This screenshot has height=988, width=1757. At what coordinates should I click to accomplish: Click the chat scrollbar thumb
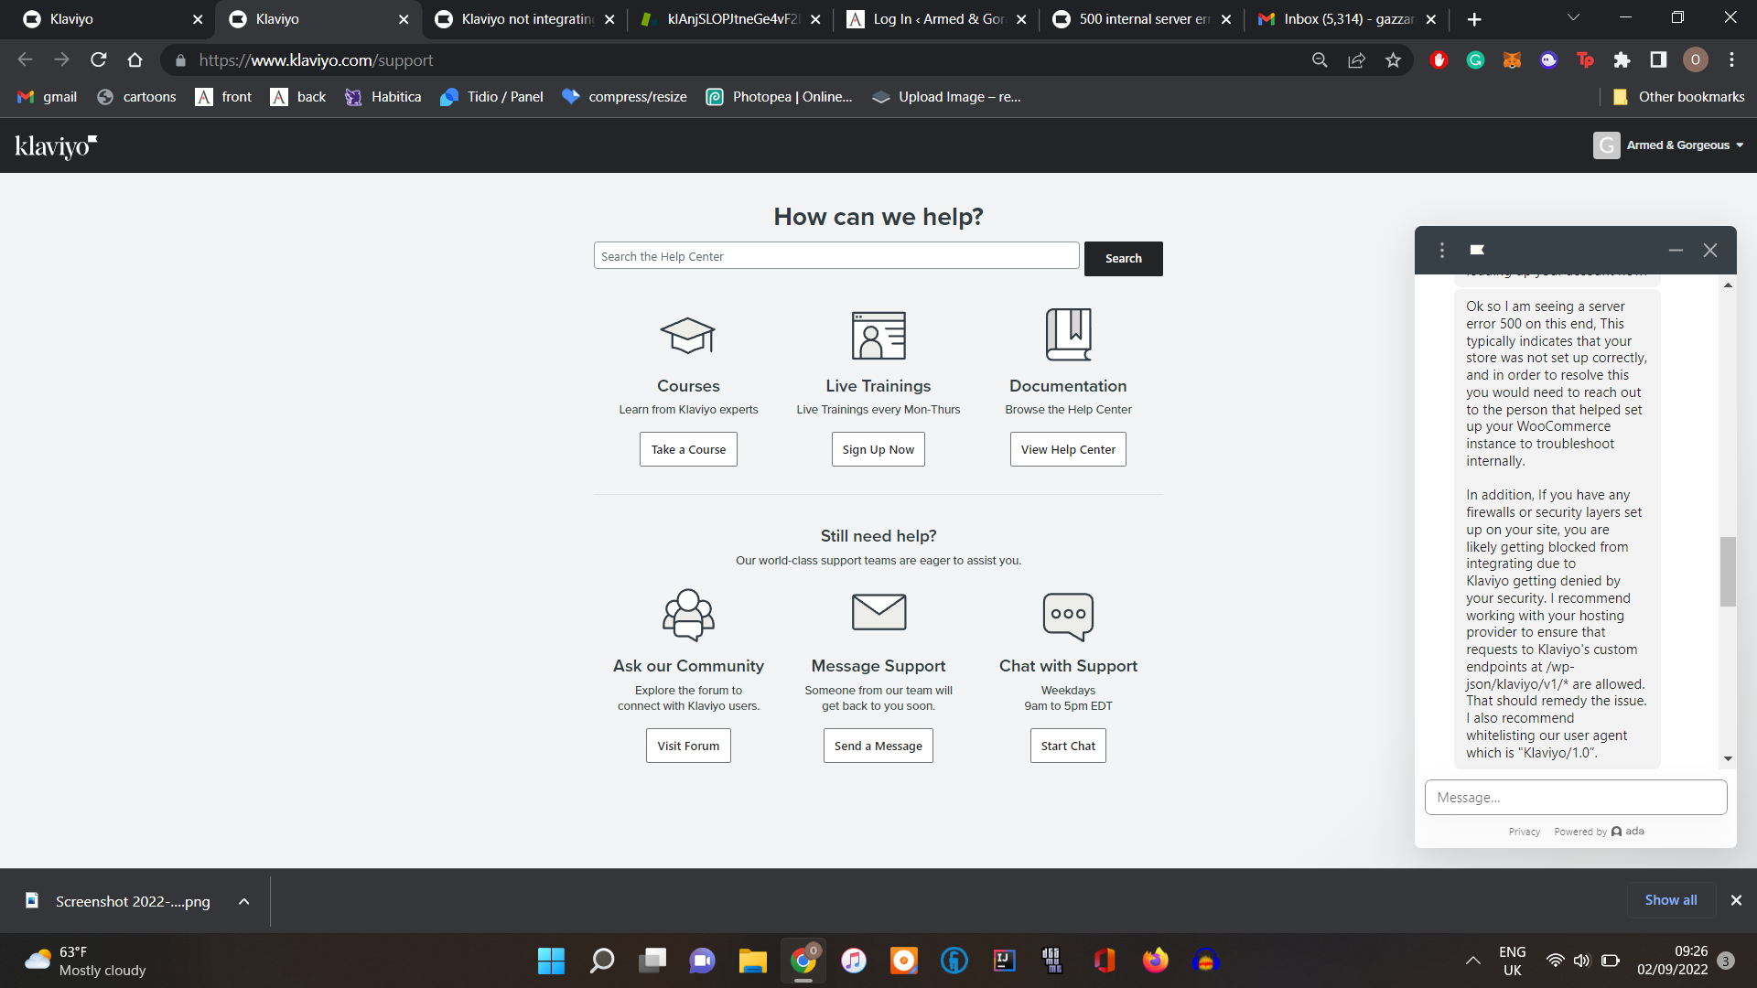[x=1728, y=571]
